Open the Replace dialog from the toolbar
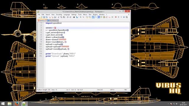Screen dimensions: 189x106 click(x=77, y=17)
